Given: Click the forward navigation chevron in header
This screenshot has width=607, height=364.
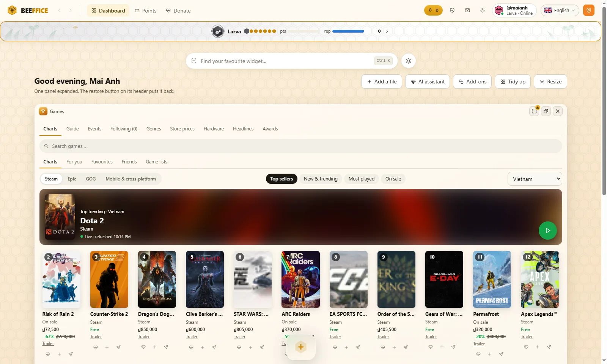Looking at the screenshot, I should click(70, 11).
